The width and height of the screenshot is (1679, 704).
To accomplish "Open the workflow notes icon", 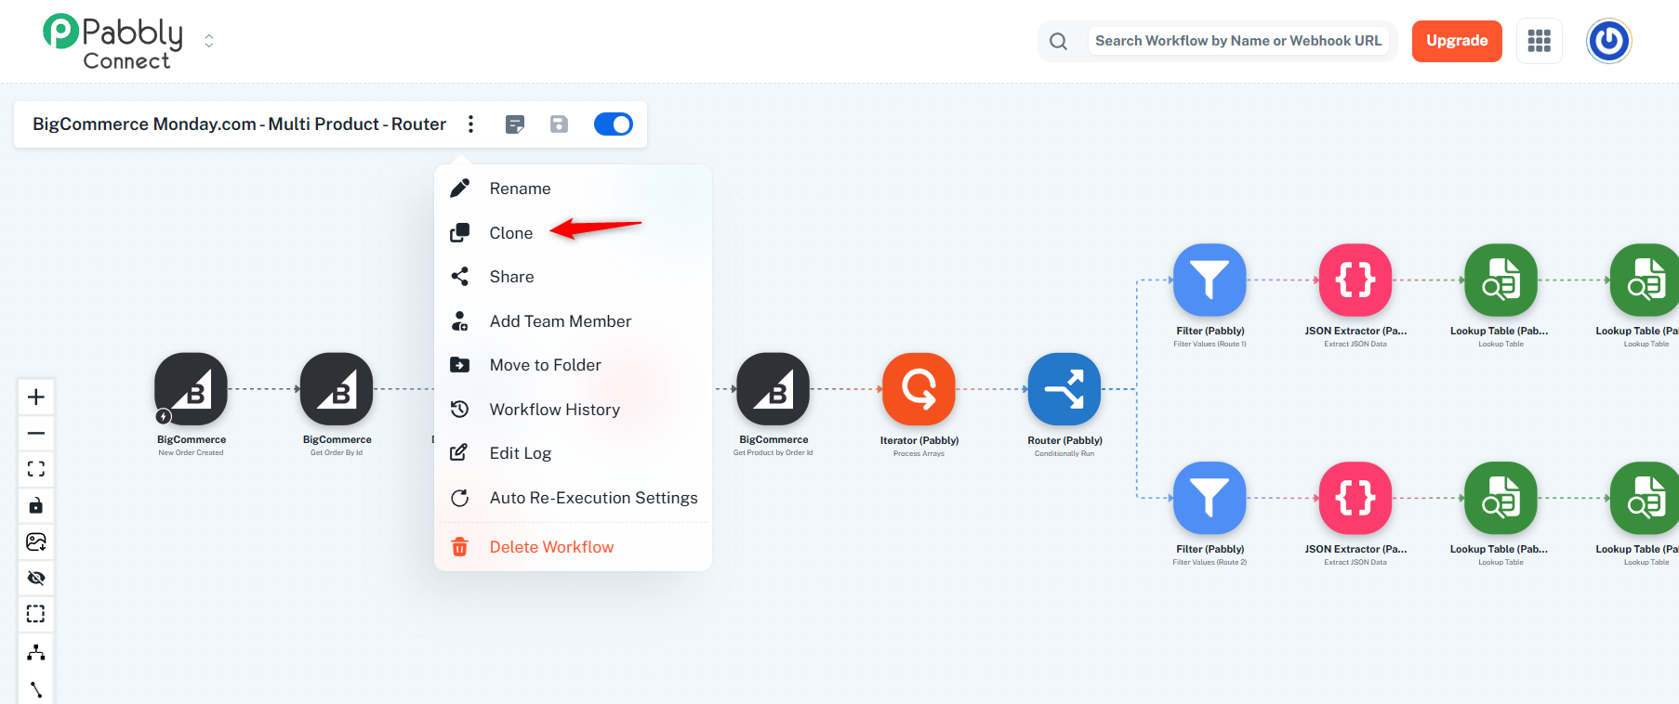I will pos(515,124).
